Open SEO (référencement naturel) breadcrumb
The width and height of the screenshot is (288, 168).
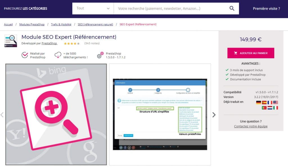(x=95, y=24)
